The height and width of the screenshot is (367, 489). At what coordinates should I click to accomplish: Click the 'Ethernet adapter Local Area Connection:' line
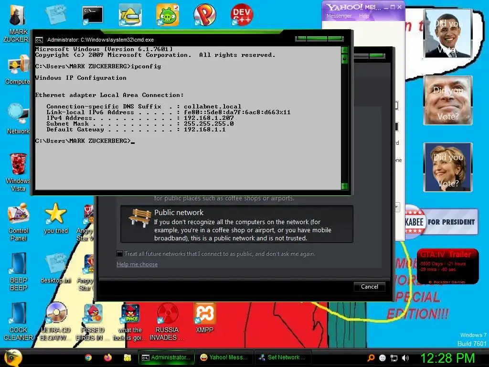pyautogui.click(x=109, y=95)
